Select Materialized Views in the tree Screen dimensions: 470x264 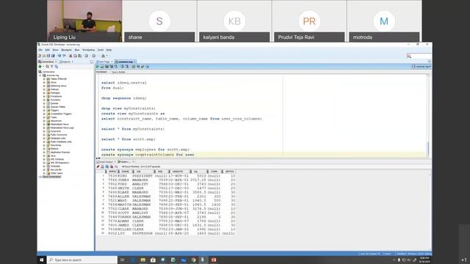(59, 124)
